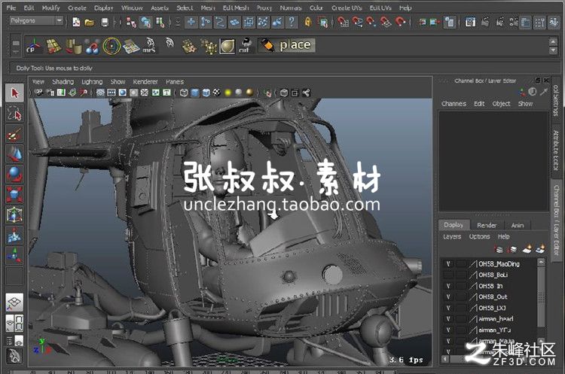Open the Edit Mesh menu

(x=236, y=8)
